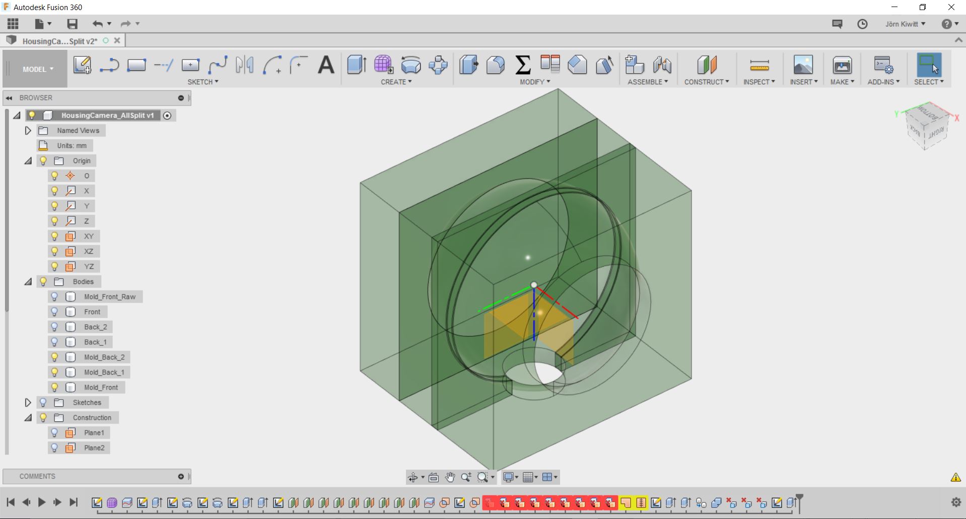Viewport: 966px width, 519px height.
Task: Open the CONSTRUCT menu
Action: [x=707, y=82]
